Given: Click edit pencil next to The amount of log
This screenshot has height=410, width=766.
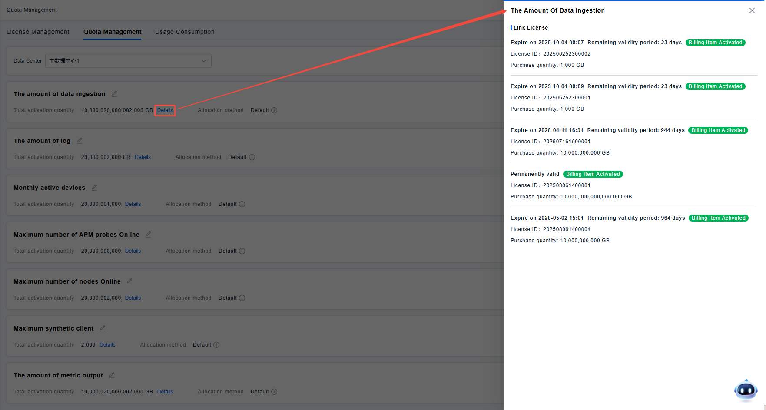Looking at the screenshot, I should click(80, 141).
